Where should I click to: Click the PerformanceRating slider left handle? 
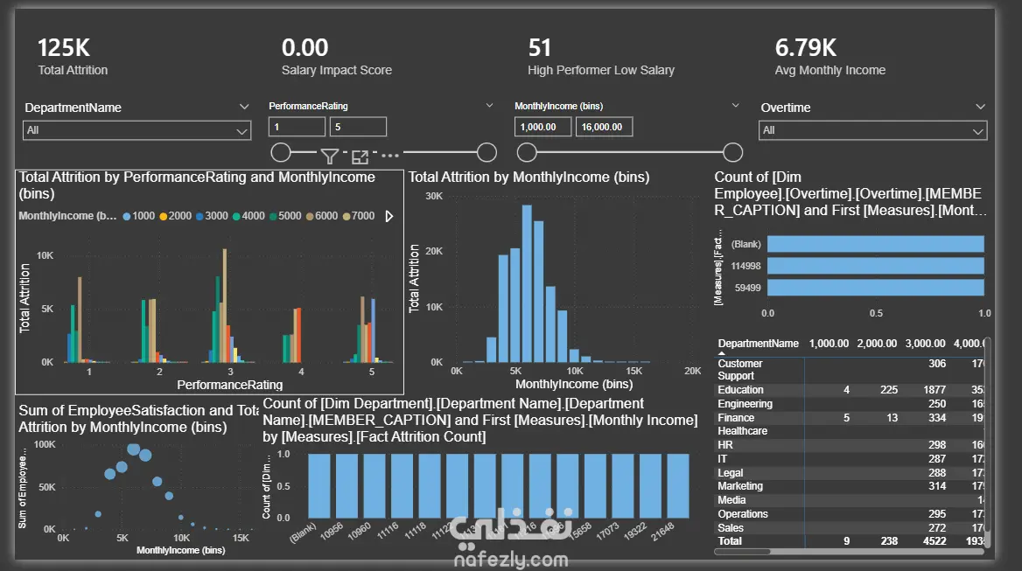tap(281, 152)
